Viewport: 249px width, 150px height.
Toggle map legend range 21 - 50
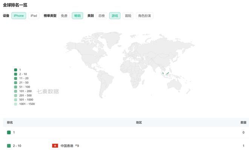(21, 83)
